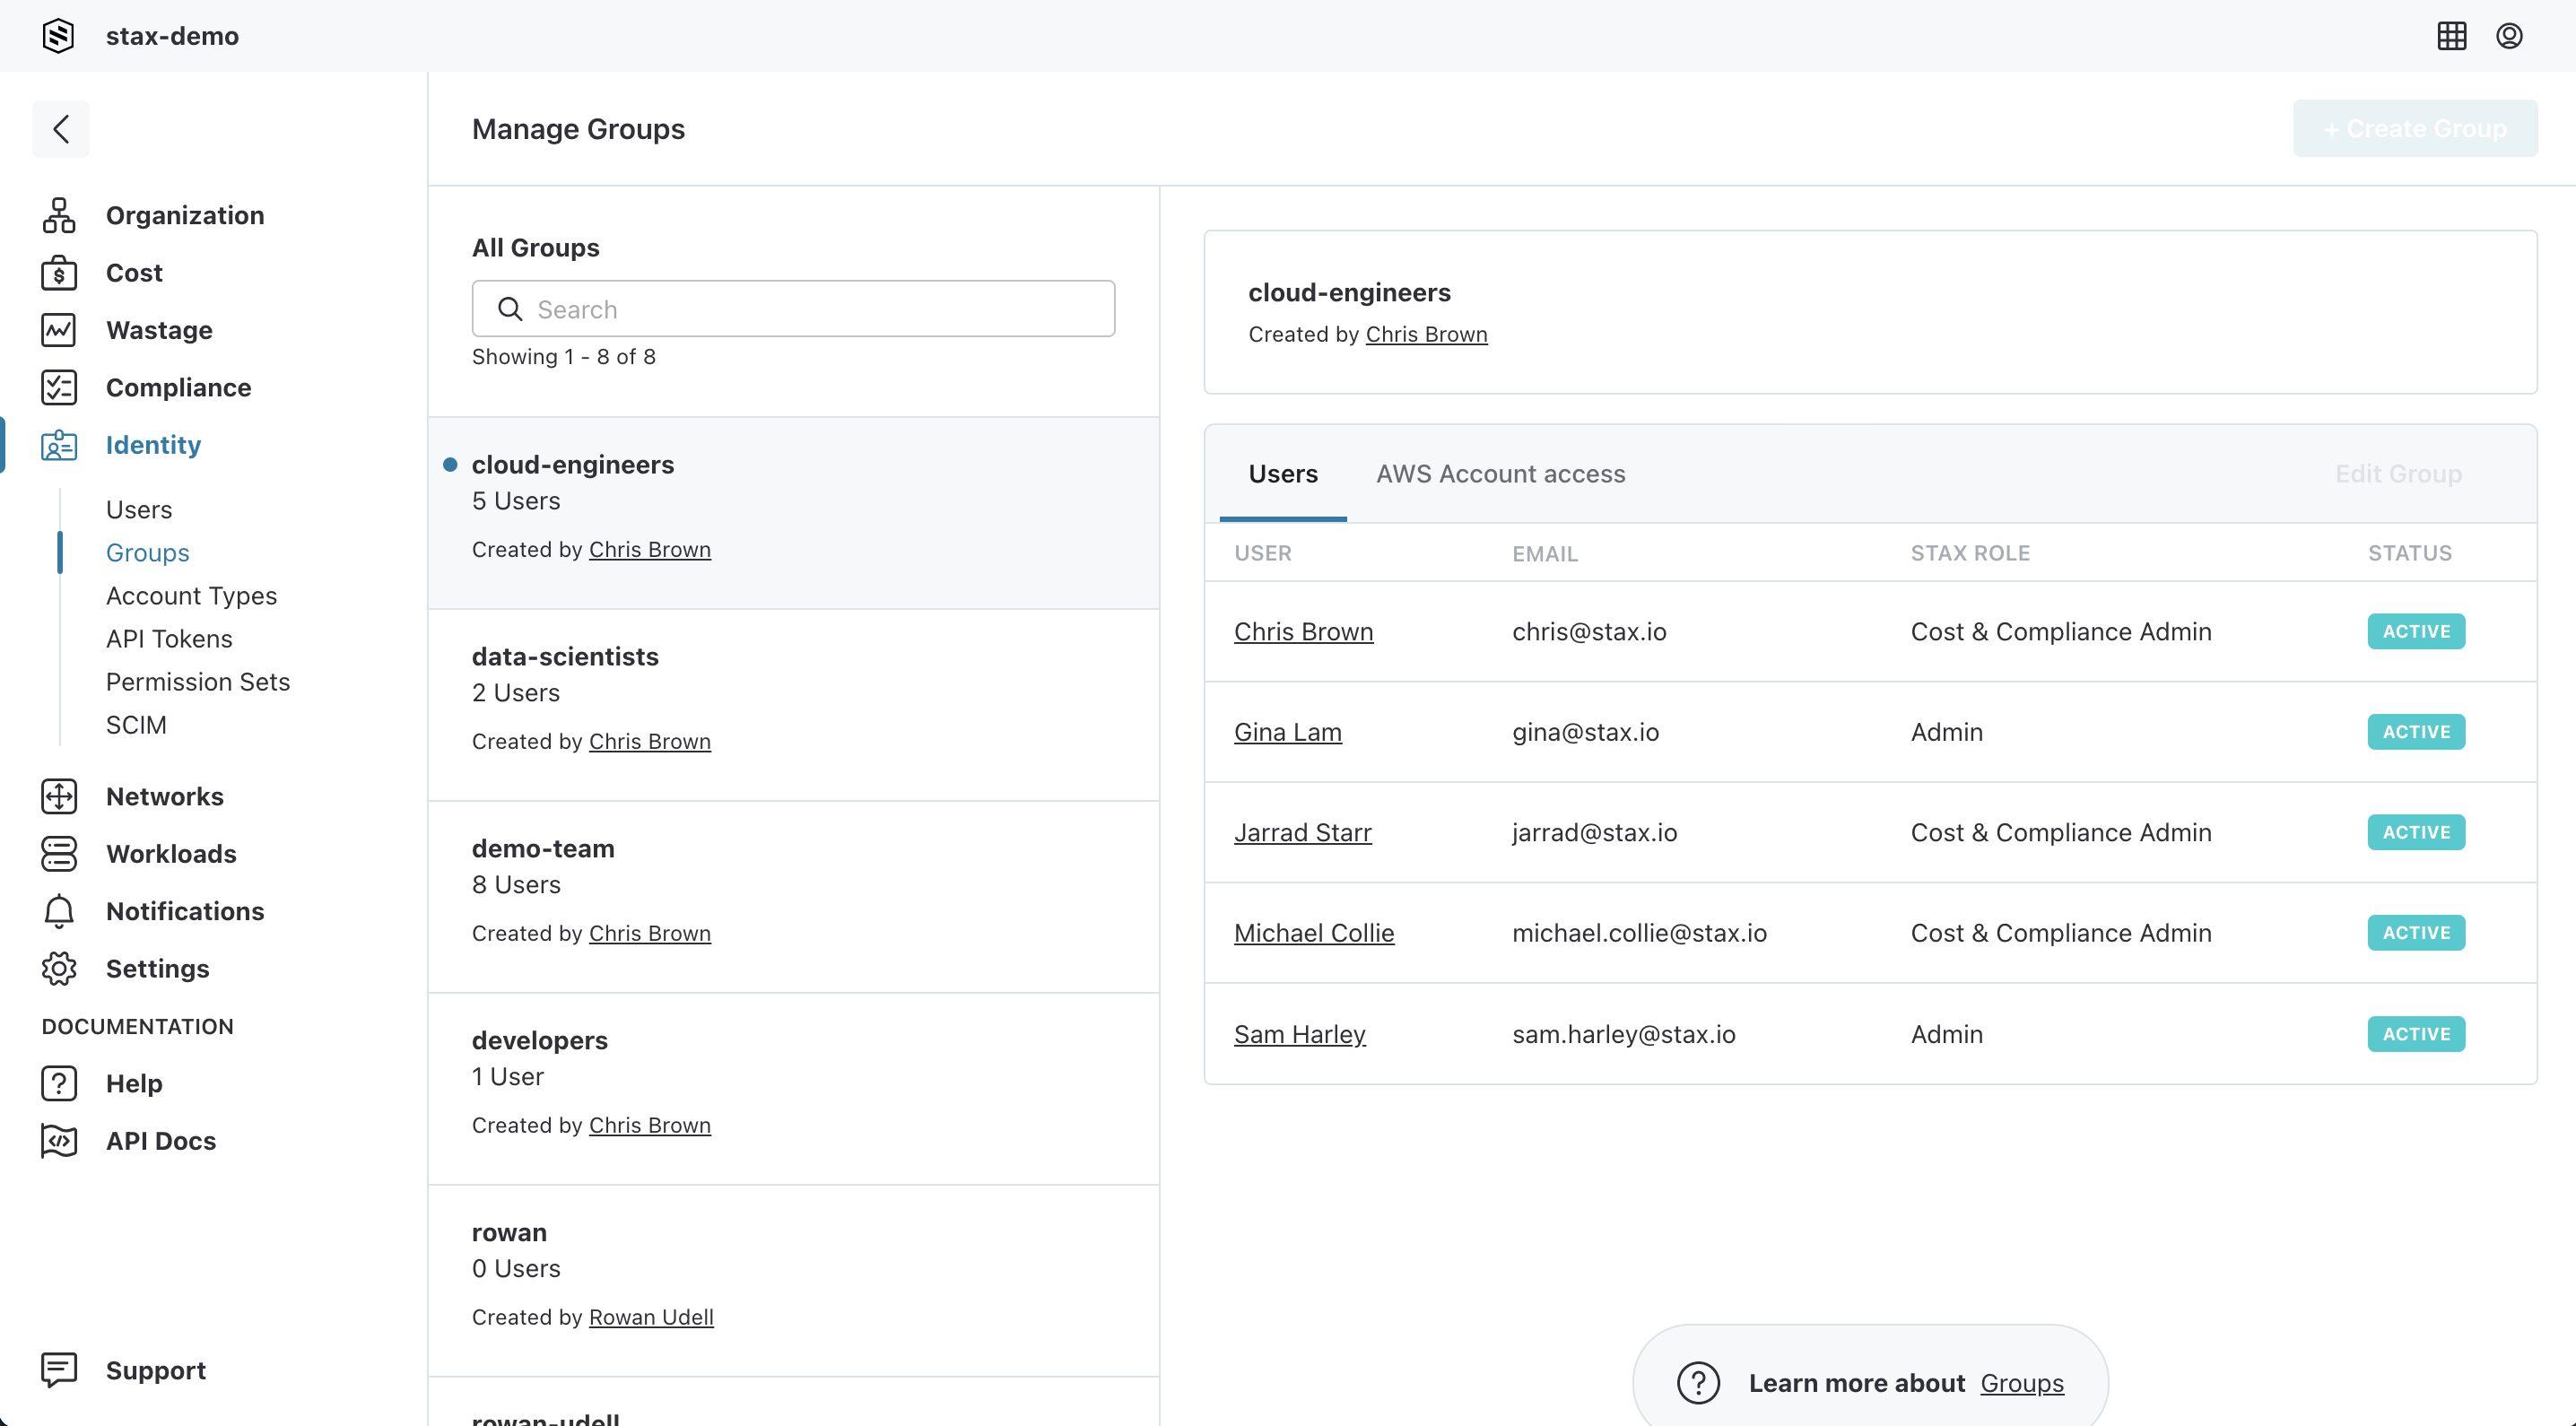Open the Chris Brown user profile
Viewport: 2576px width, 1426px height.
(x=1303, y=630)
